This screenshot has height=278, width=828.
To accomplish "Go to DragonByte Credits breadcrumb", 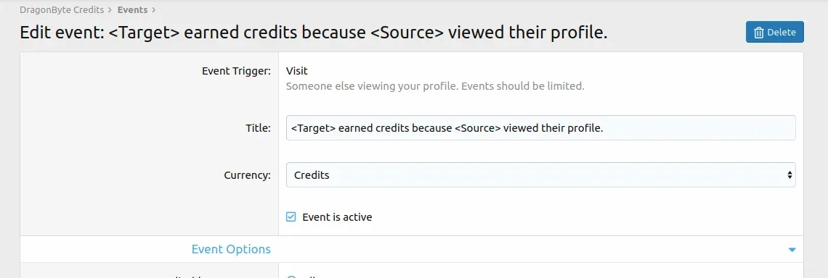I will point(62,10).
